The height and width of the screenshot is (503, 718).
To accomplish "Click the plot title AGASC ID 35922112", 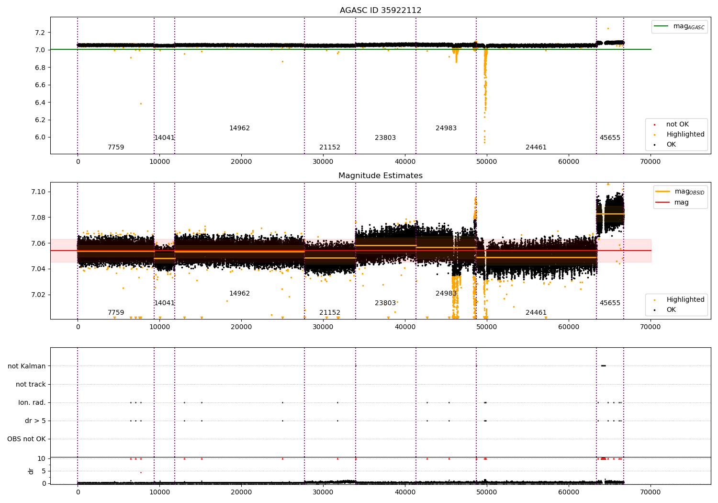I will 381,11.
